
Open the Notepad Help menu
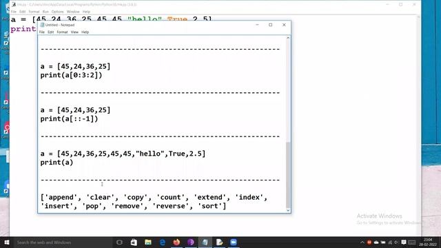click(85, 32)
